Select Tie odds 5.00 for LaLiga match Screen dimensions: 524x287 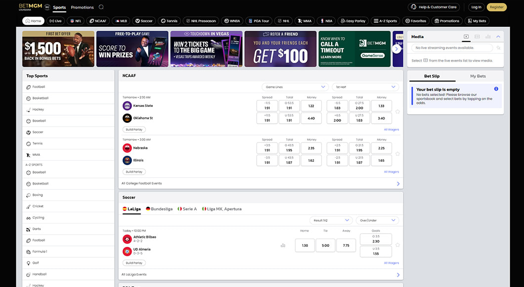click(x=325, y=245)
